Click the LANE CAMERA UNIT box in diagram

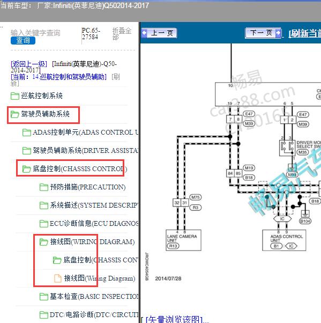coord(183,240)
